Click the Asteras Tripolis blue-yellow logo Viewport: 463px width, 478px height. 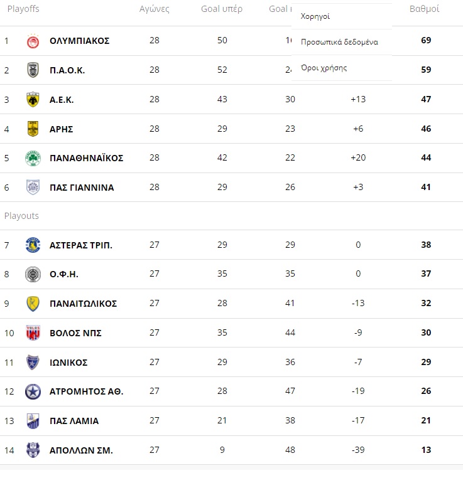click(33, 245)
